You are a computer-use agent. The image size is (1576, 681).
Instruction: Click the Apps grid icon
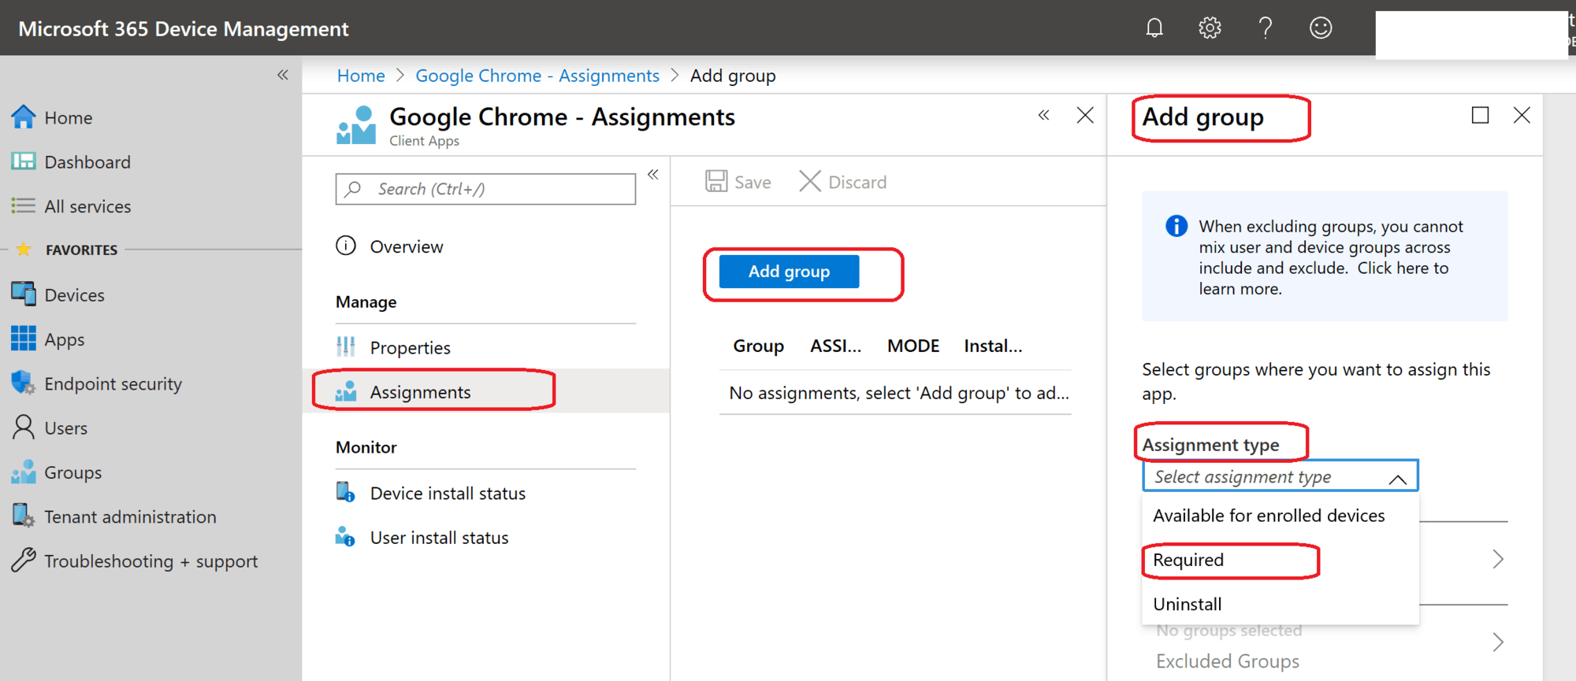click(24, 339)
